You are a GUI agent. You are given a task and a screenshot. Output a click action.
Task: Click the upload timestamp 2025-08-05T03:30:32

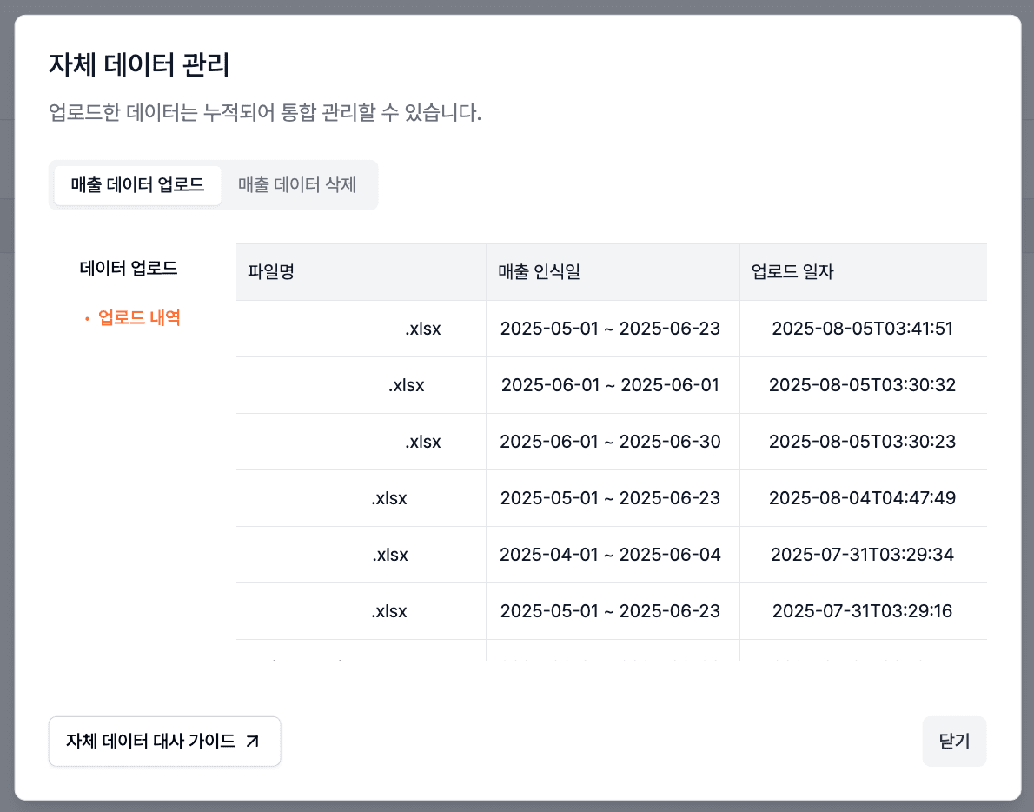tap(862, 385)
